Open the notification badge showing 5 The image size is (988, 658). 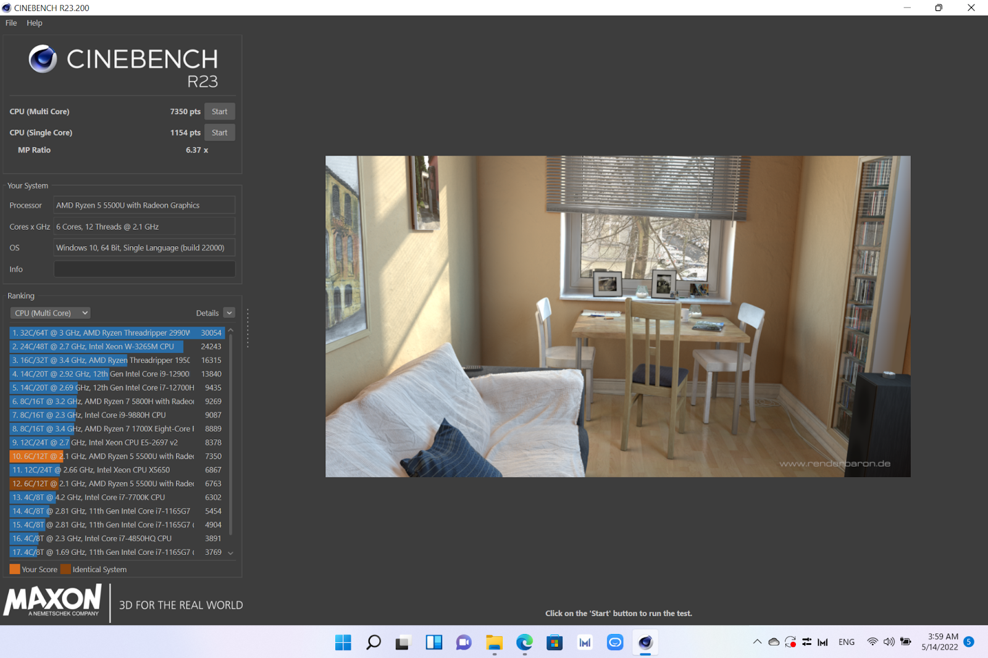[x=969, y=642]
